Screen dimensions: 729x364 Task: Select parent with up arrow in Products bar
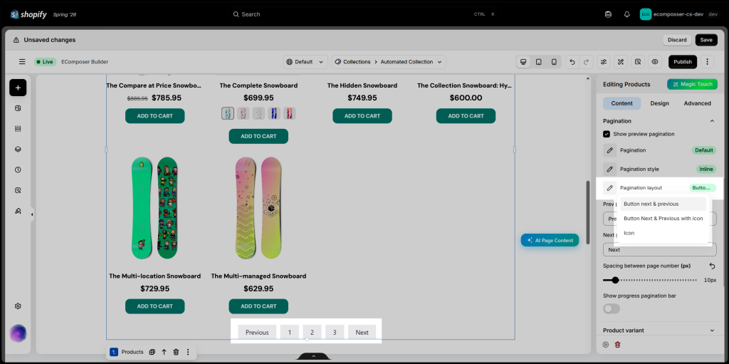tap(164, 353)
